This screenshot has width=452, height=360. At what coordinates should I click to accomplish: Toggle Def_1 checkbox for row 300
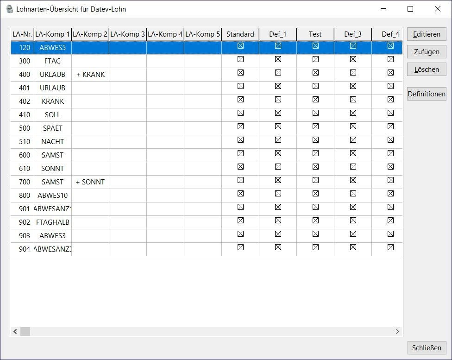[278, 59]
